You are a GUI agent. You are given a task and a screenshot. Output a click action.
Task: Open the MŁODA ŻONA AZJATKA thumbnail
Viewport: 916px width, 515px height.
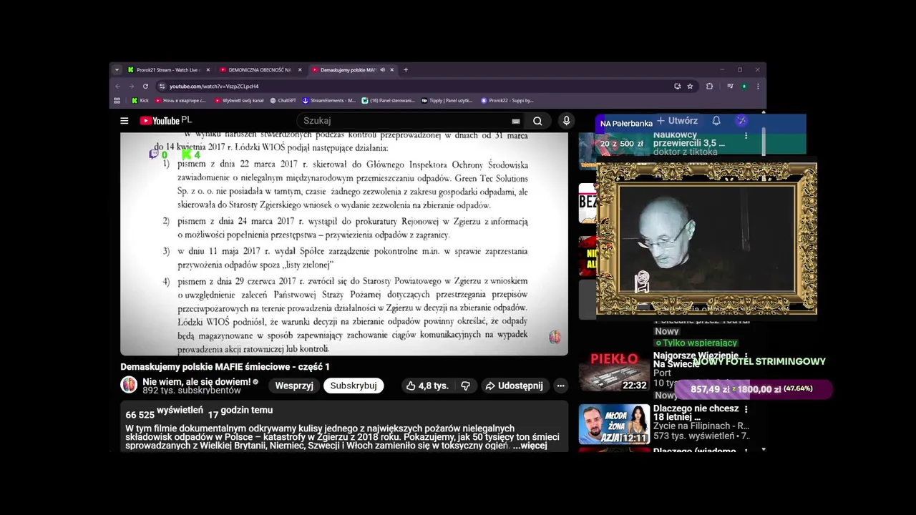614,425
